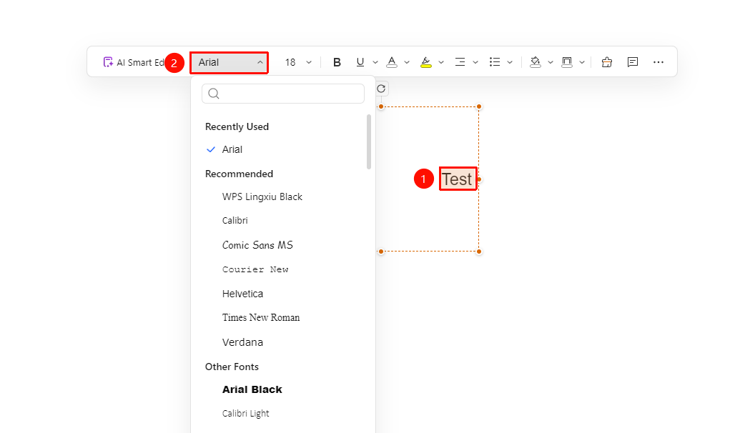Viewport: 745px width, 433px height.
Task: Click the text alignment icon
Action: click(460, 62)
